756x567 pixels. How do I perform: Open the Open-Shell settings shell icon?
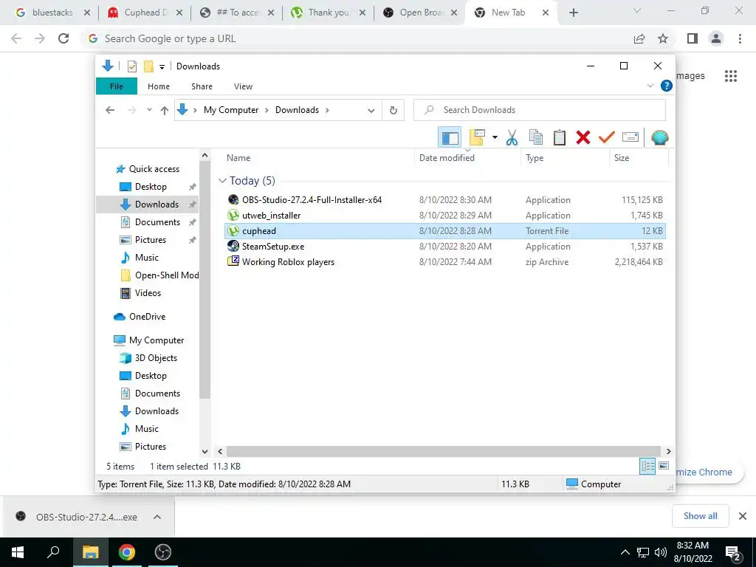pyautogui.click(x=659, y=138)
